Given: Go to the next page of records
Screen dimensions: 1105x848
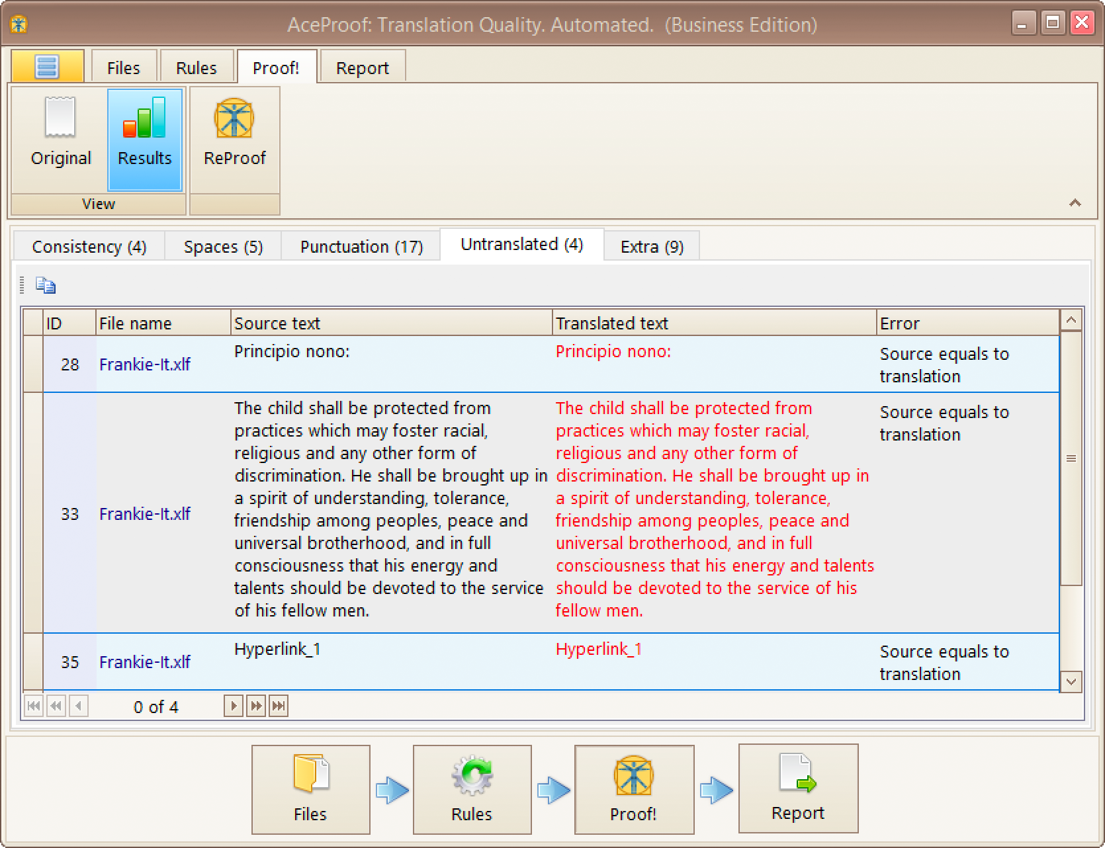Looking at the screenshot, I should click(x=256, y=706).
